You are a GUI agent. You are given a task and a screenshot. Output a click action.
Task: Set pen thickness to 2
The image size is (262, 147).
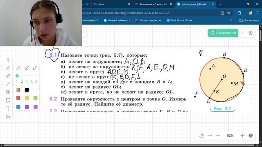pos(22,82)
